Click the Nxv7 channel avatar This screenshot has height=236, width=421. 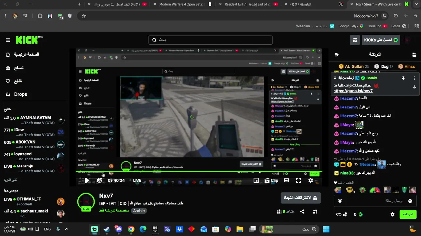(x=86, y=202)
